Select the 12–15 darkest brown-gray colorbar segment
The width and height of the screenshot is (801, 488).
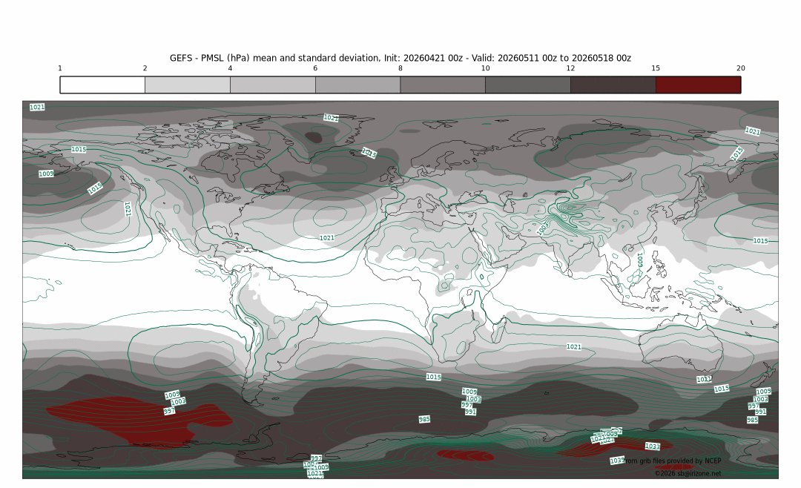point(613,85)
